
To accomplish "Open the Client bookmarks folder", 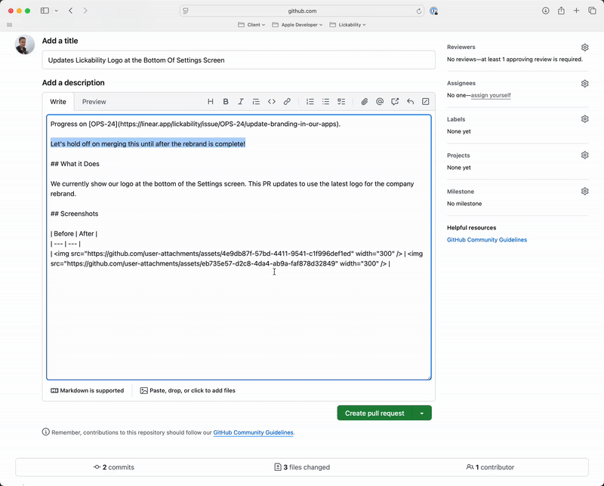I will pos(251,25).
